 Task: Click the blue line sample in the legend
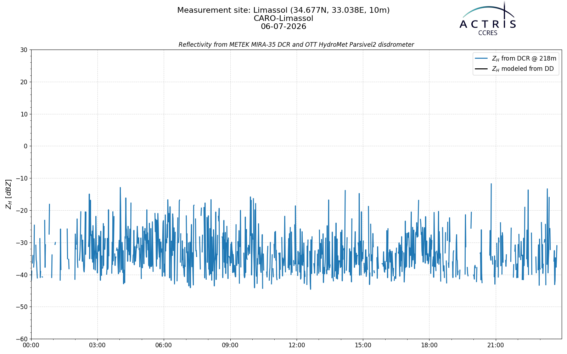tap(482, 58)
